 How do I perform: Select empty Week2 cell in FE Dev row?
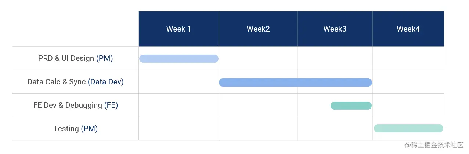[258, 105]
